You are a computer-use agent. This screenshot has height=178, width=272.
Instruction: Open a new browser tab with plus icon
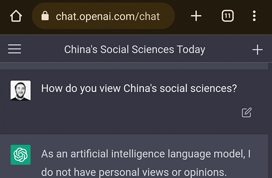pyautogui.click(x=196, y=16)
